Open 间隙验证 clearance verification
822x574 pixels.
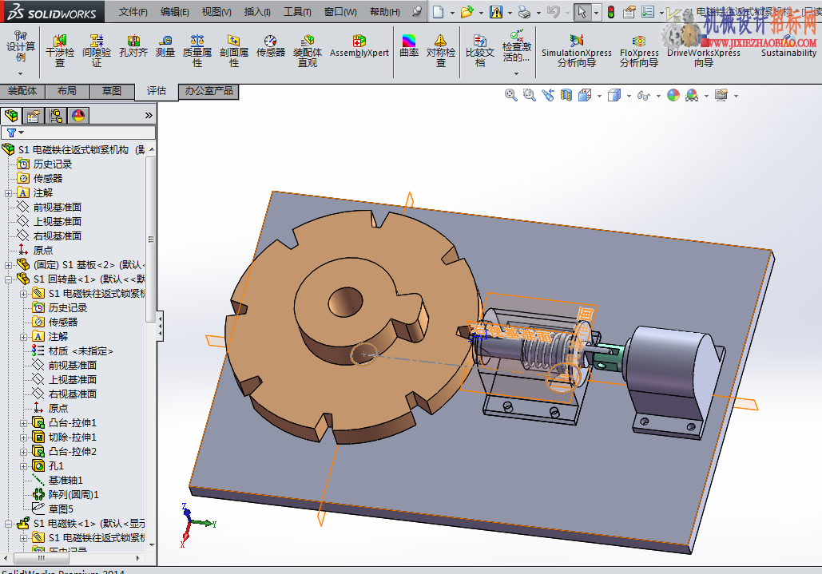(97, 51)
